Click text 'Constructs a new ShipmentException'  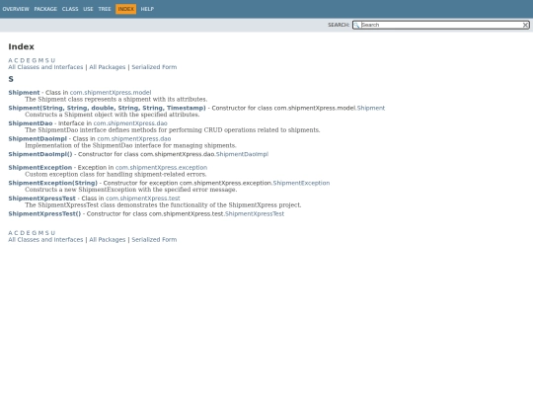131,190
